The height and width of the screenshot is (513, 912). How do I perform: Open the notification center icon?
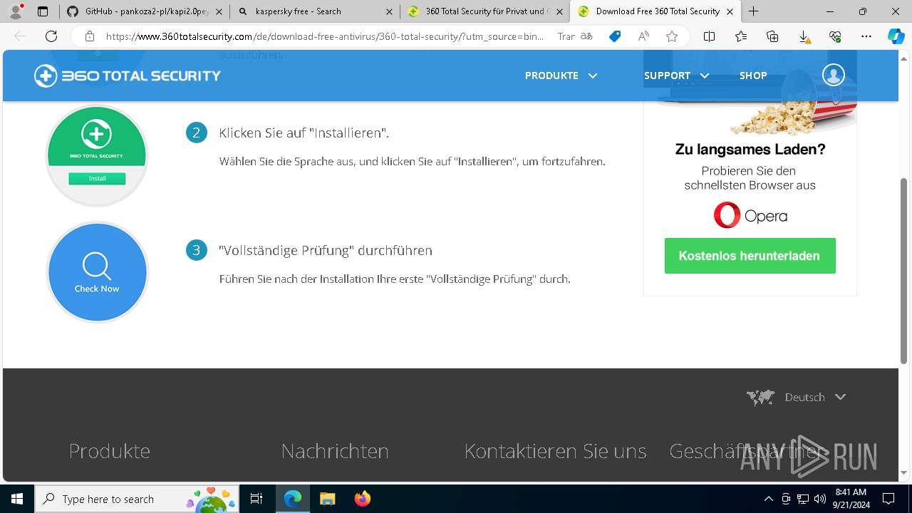[888, 499]
